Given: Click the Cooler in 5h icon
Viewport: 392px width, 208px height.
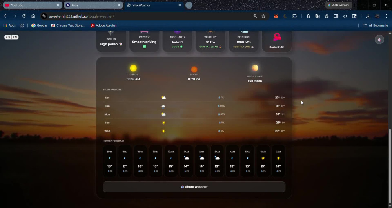Looking at the screenshot, I should click(277, 37).
